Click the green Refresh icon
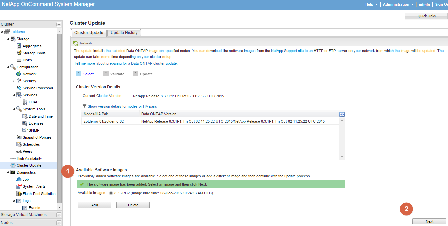448x226 pixels. coord(76,43)
